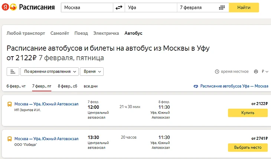Expand the По времени отправления sort dropdown

pyautogui.click(x=50, y=71)
